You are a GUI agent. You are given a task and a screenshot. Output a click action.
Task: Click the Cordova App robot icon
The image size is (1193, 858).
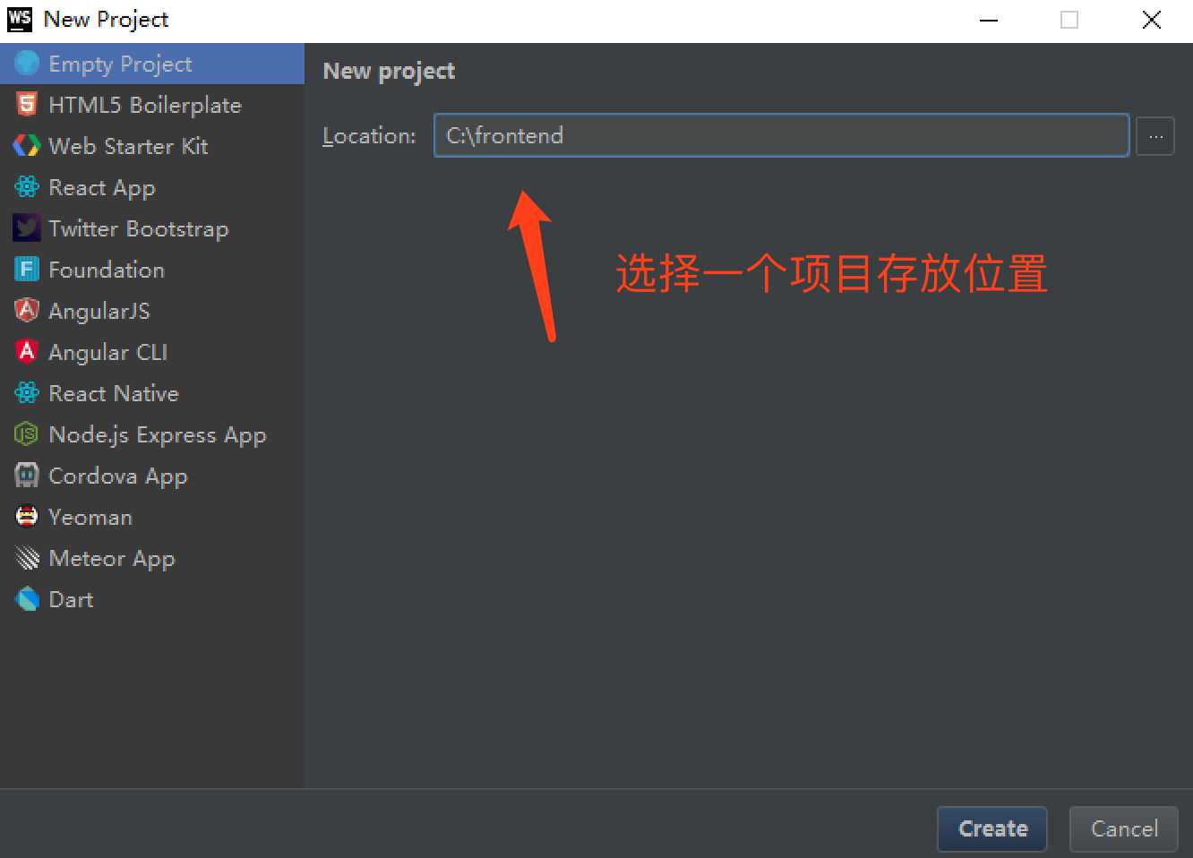click(27, 476)
